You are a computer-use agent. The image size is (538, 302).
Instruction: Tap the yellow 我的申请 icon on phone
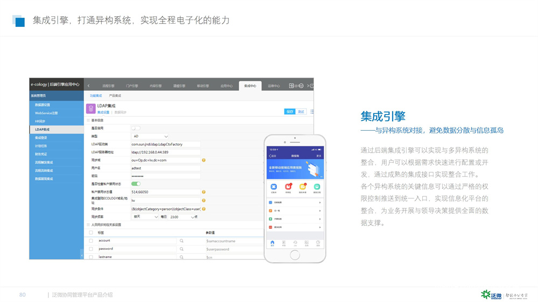point(303,187)
